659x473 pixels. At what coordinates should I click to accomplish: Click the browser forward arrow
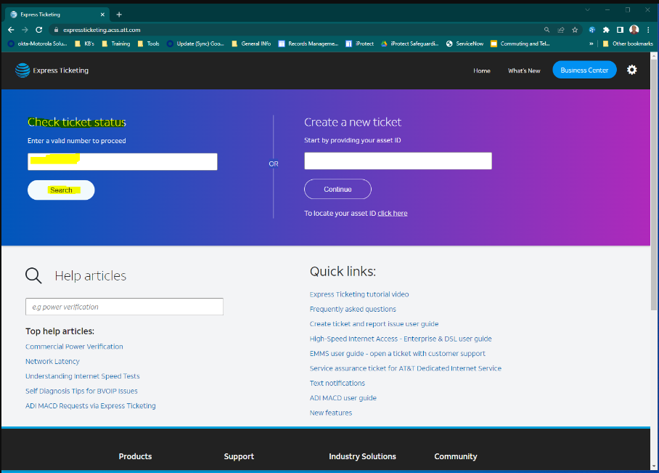pyautogui.click(x=25, y=30)
